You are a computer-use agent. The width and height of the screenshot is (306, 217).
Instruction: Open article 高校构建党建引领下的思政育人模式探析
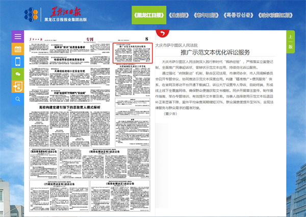(70, 107)
